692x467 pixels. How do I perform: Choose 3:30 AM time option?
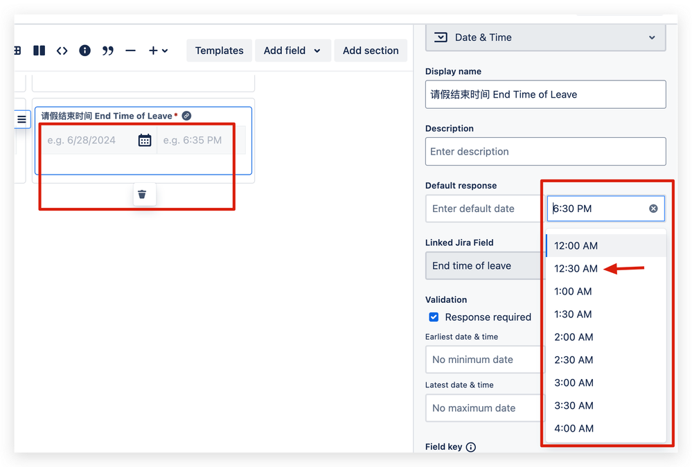point(606,405)
